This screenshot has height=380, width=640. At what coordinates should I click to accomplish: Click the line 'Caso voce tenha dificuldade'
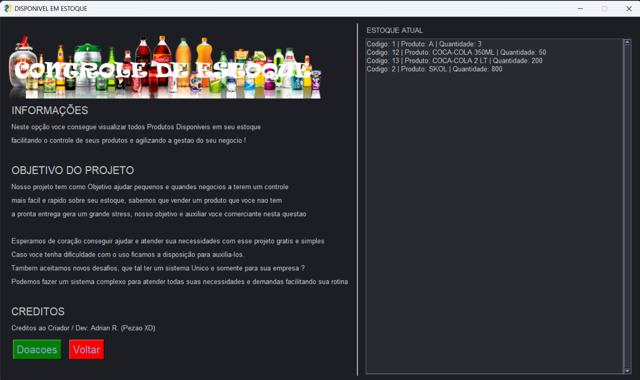[128, 255]
